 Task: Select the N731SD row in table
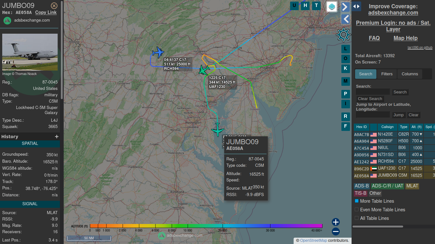[394, 155]
